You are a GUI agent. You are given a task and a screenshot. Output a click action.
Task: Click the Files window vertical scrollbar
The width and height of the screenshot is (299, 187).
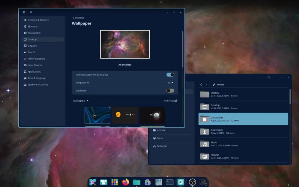point(290,97)
